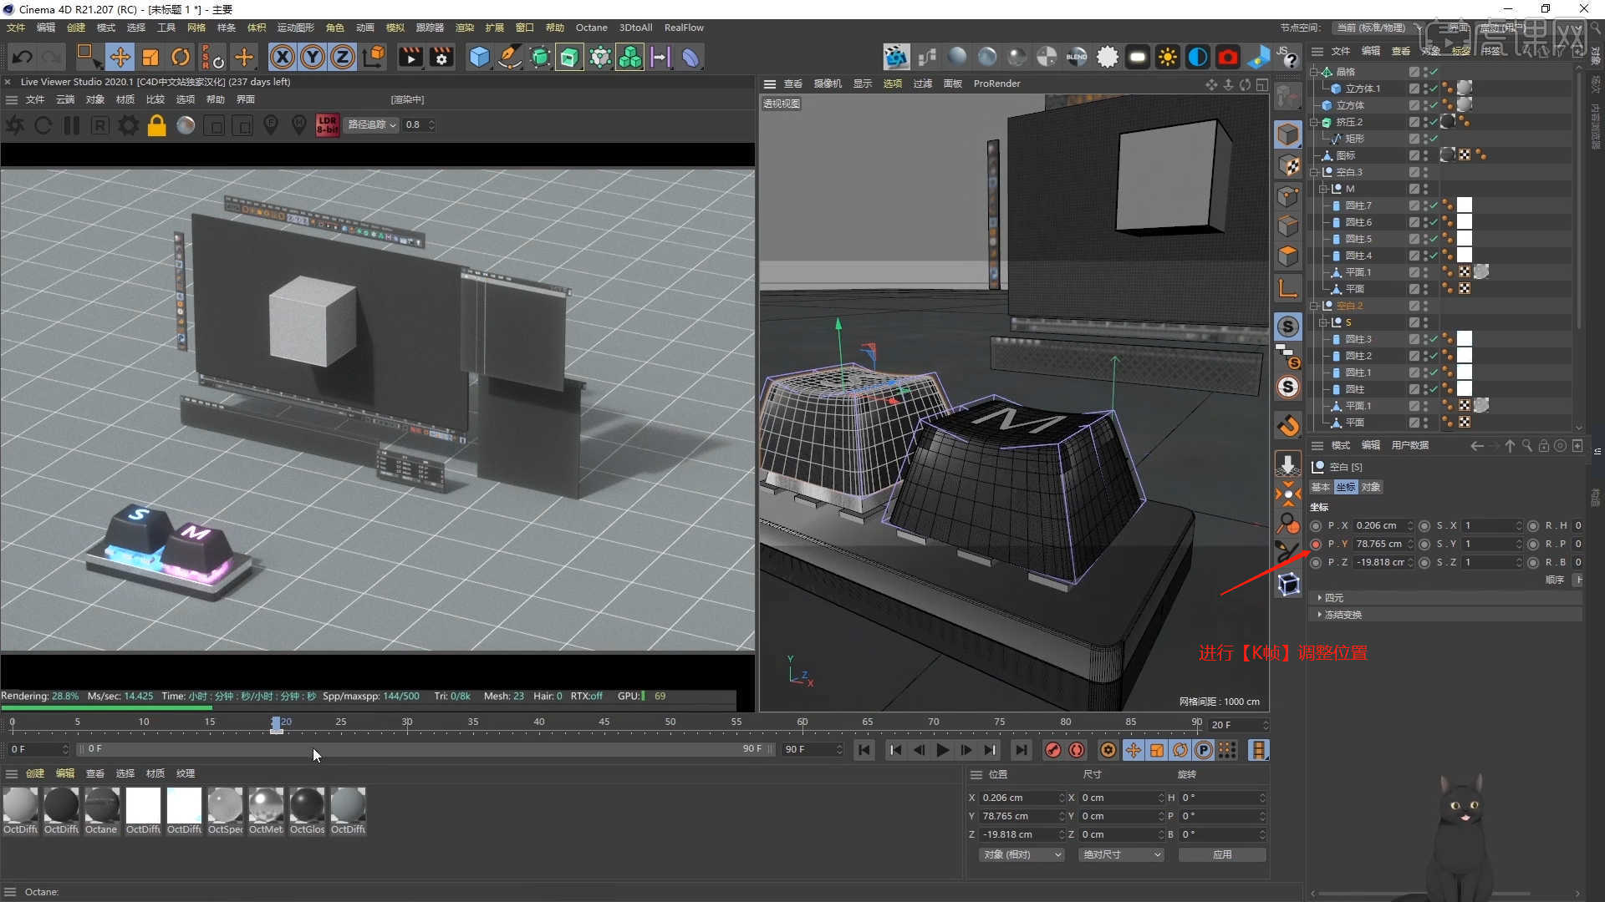Collapse the 挤压.2 object tree node
The image size is (1605, 902).
click(1314, 122)
